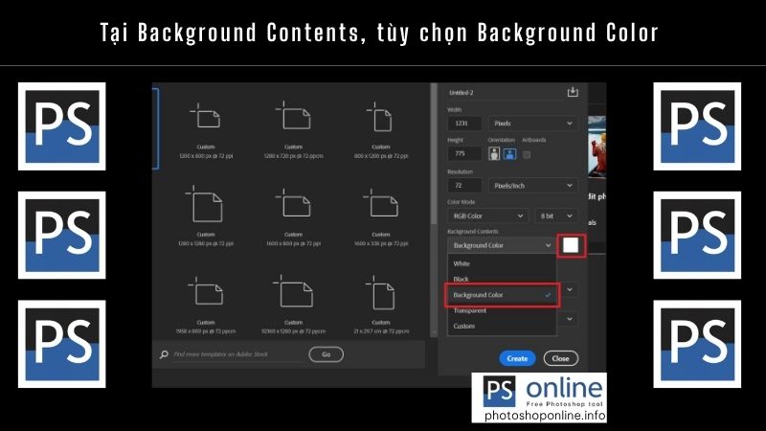
Task: Tick the Artboards checkbox
Action: click(527, 155)
